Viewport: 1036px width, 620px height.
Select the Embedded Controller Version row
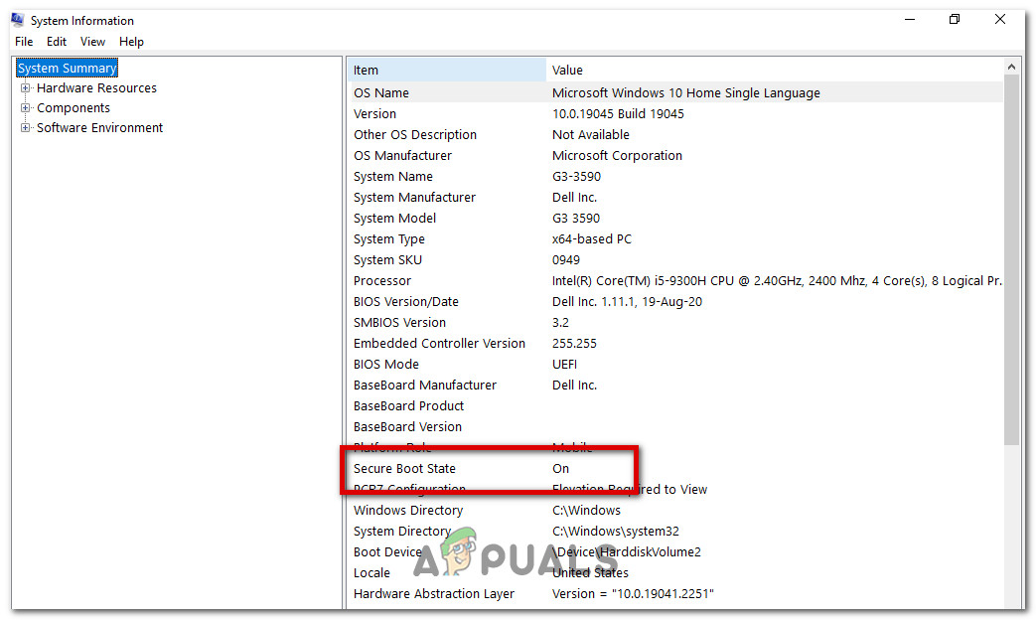click(675, 344)
